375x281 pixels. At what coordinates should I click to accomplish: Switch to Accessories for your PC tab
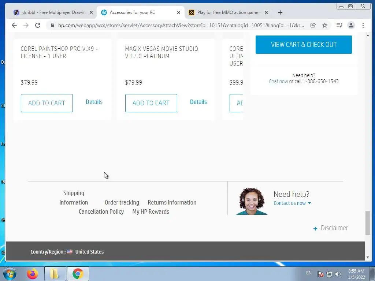(140, 12)
